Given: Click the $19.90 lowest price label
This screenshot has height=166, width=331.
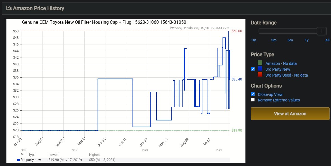Looking at the screenshot, I should coord(237,131).
